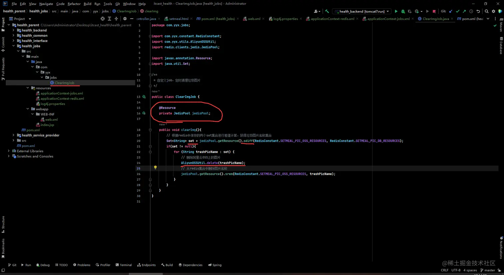
Task: Rollback changes with undo arrow
Action: (x=478, y=11)
